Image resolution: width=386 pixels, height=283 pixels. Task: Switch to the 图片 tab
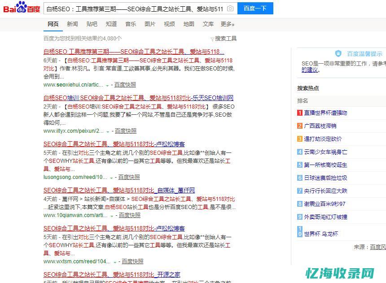coord(149,24)
